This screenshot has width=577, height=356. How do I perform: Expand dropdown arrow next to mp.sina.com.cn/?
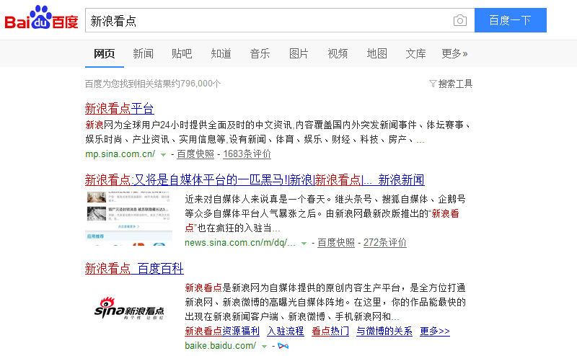164,154
